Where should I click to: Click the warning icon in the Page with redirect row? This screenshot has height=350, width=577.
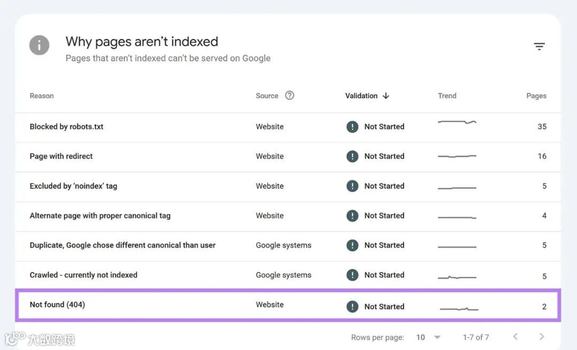[352, 156]
